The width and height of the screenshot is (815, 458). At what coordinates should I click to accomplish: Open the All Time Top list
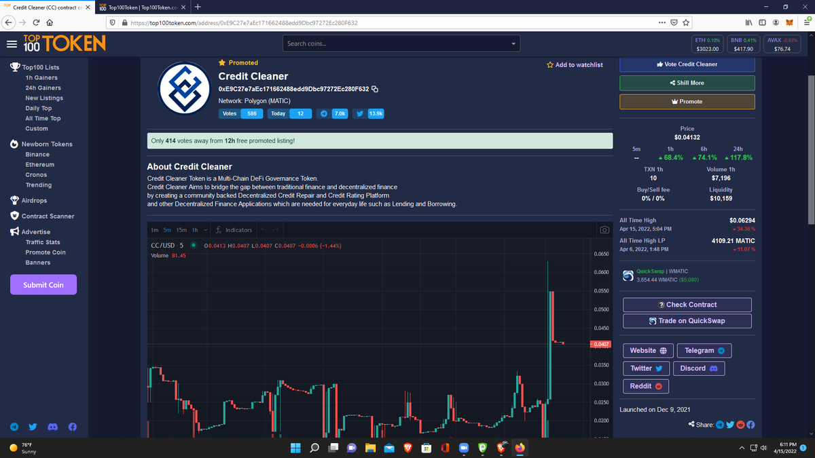click(x=43, y=118)
